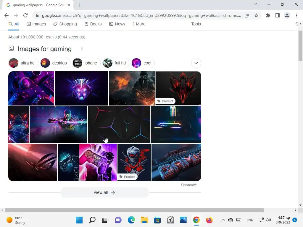Select the All search tab
Screen dimensions: 303x227
click(x=14, y=24)
